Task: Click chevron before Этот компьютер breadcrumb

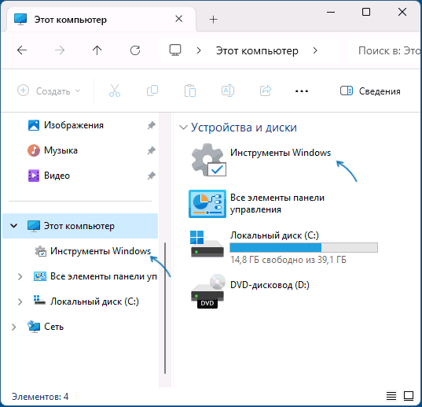Action: click(199, 50)
